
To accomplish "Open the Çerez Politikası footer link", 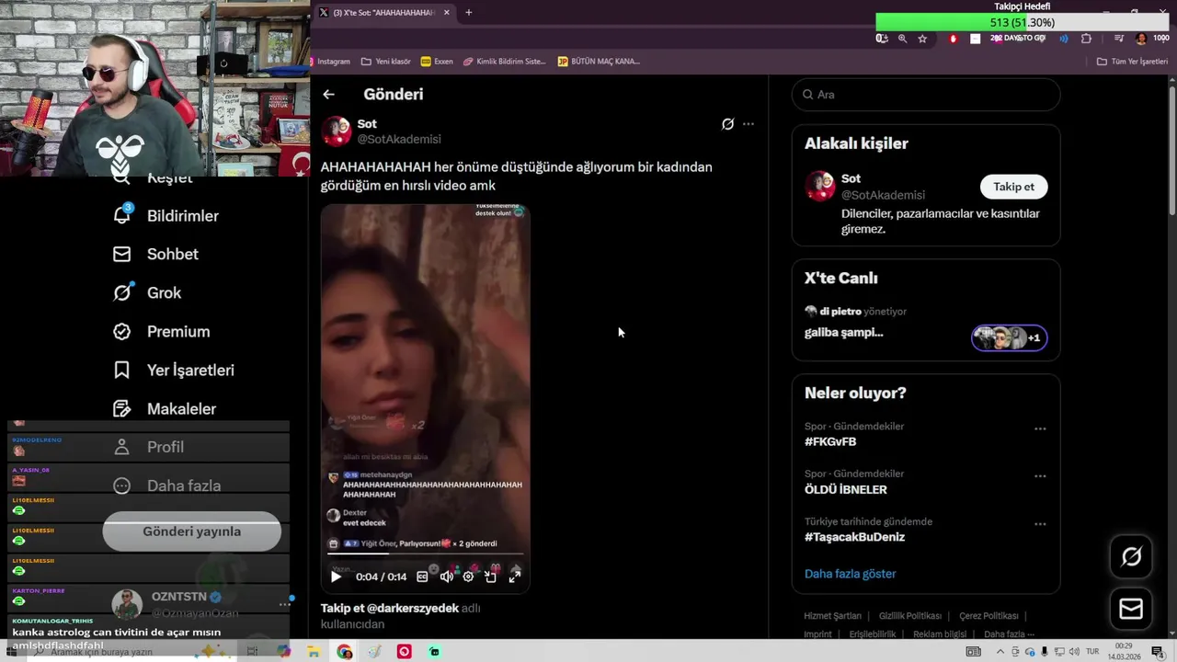I will pyautogui.click(x=988, y=616).
